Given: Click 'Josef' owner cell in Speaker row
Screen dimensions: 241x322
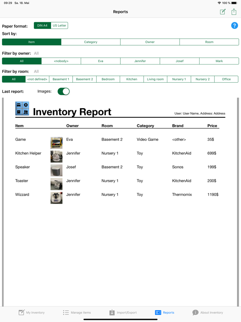Looking at the screenshot, I should tap(71, 167).
